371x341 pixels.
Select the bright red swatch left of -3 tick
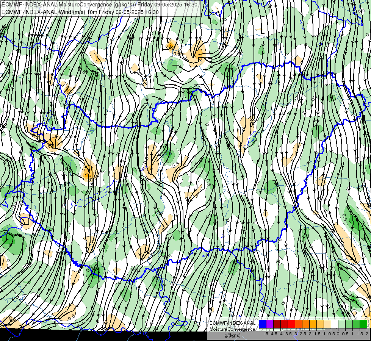(x=291, y=324)
